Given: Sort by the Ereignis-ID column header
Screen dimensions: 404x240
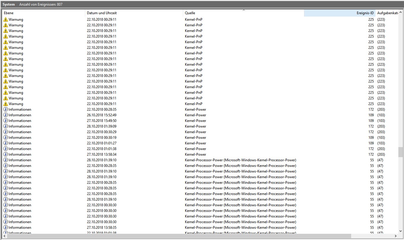Looking at the screenshot, I should click(340, 13).
